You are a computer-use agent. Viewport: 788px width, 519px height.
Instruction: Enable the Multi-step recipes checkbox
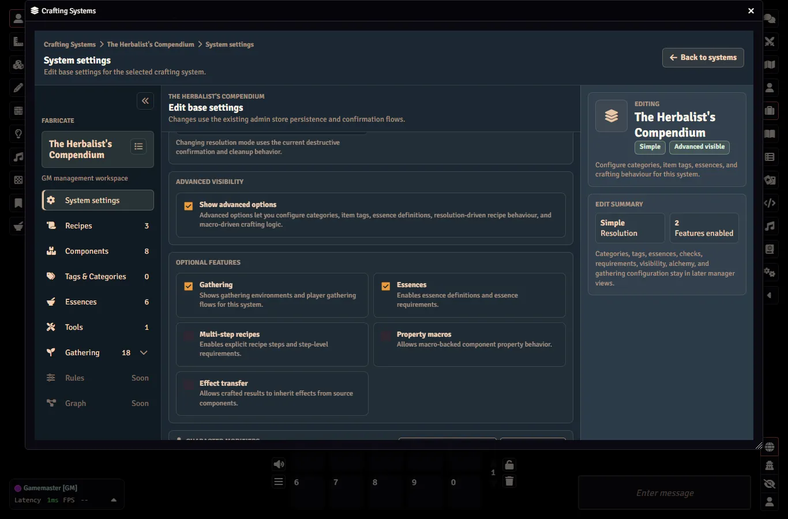pos(189,336)
